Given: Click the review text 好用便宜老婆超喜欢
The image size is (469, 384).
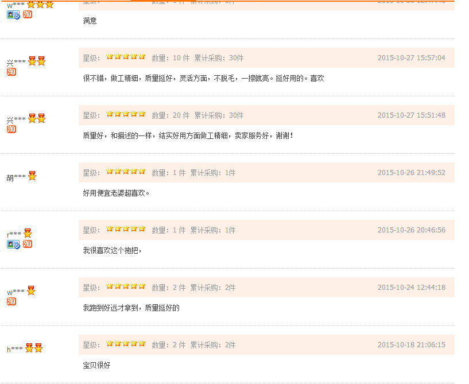Looking at the screenshot, I should pyautogui.click(x=116, y=193).
